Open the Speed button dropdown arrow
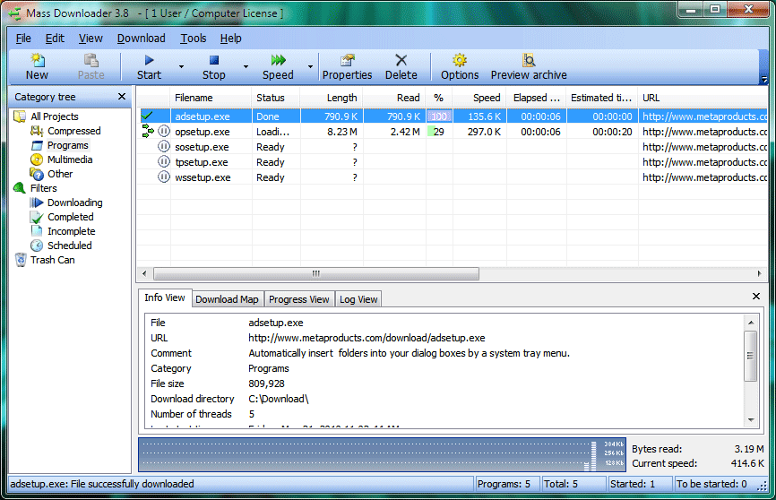This screenshot has width=776, height=500. 310,67
